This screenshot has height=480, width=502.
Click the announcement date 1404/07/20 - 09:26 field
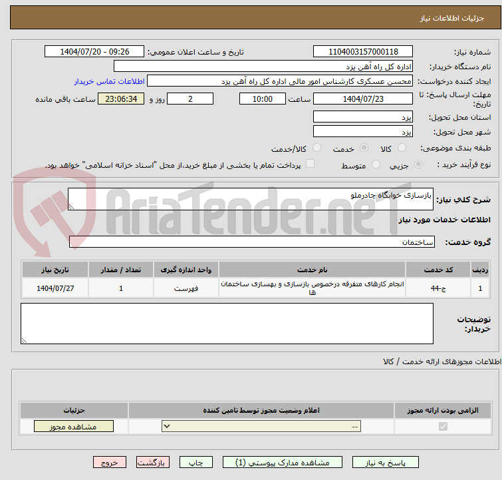pos(94,51)
